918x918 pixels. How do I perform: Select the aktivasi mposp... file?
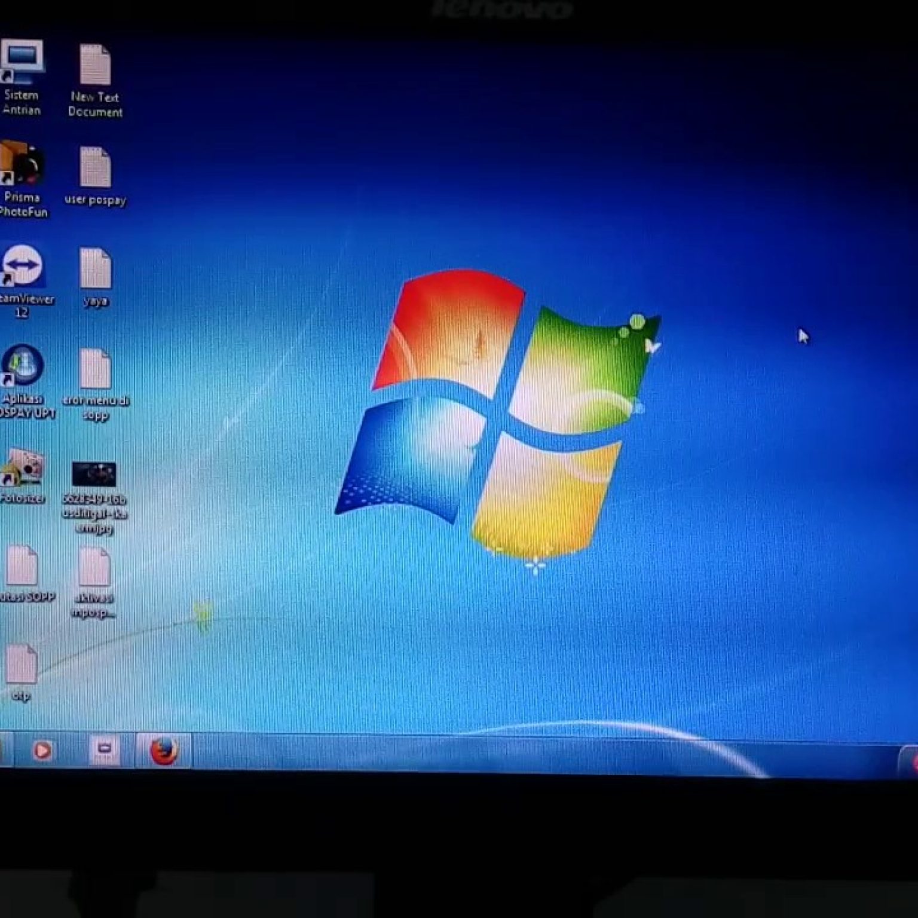pos(94,567)
